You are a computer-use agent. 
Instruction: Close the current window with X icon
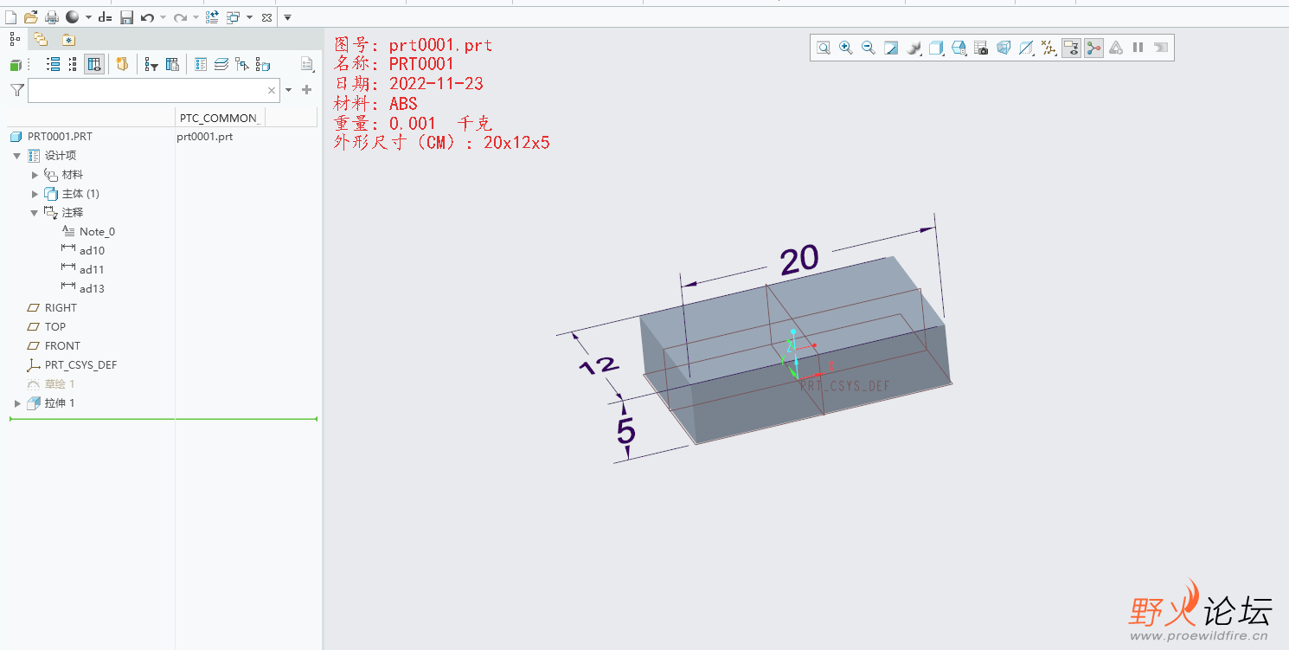tap(266, 17)
